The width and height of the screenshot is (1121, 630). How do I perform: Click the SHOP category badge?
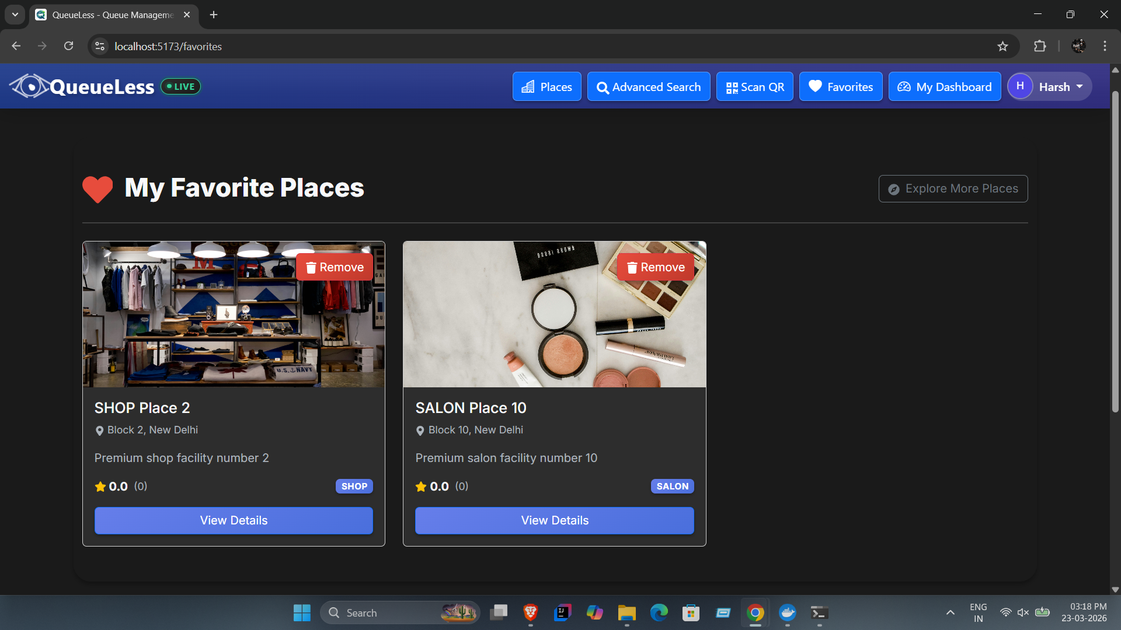354,486
